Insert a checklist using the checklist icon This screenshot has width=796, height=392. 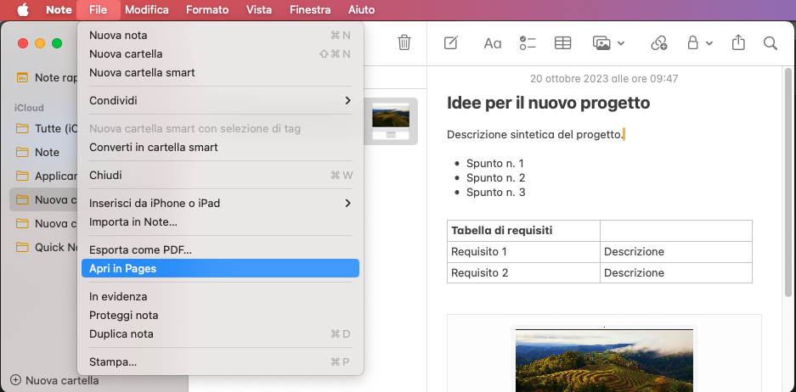coord(528,42)
